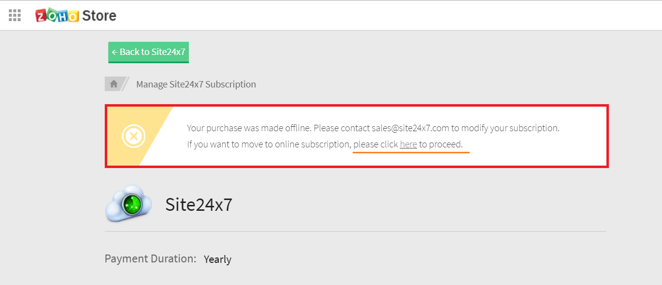Click the red Z tile of Zoho logo
The width and height of the screenshot is (662, 285).
[x=41, y=16]
